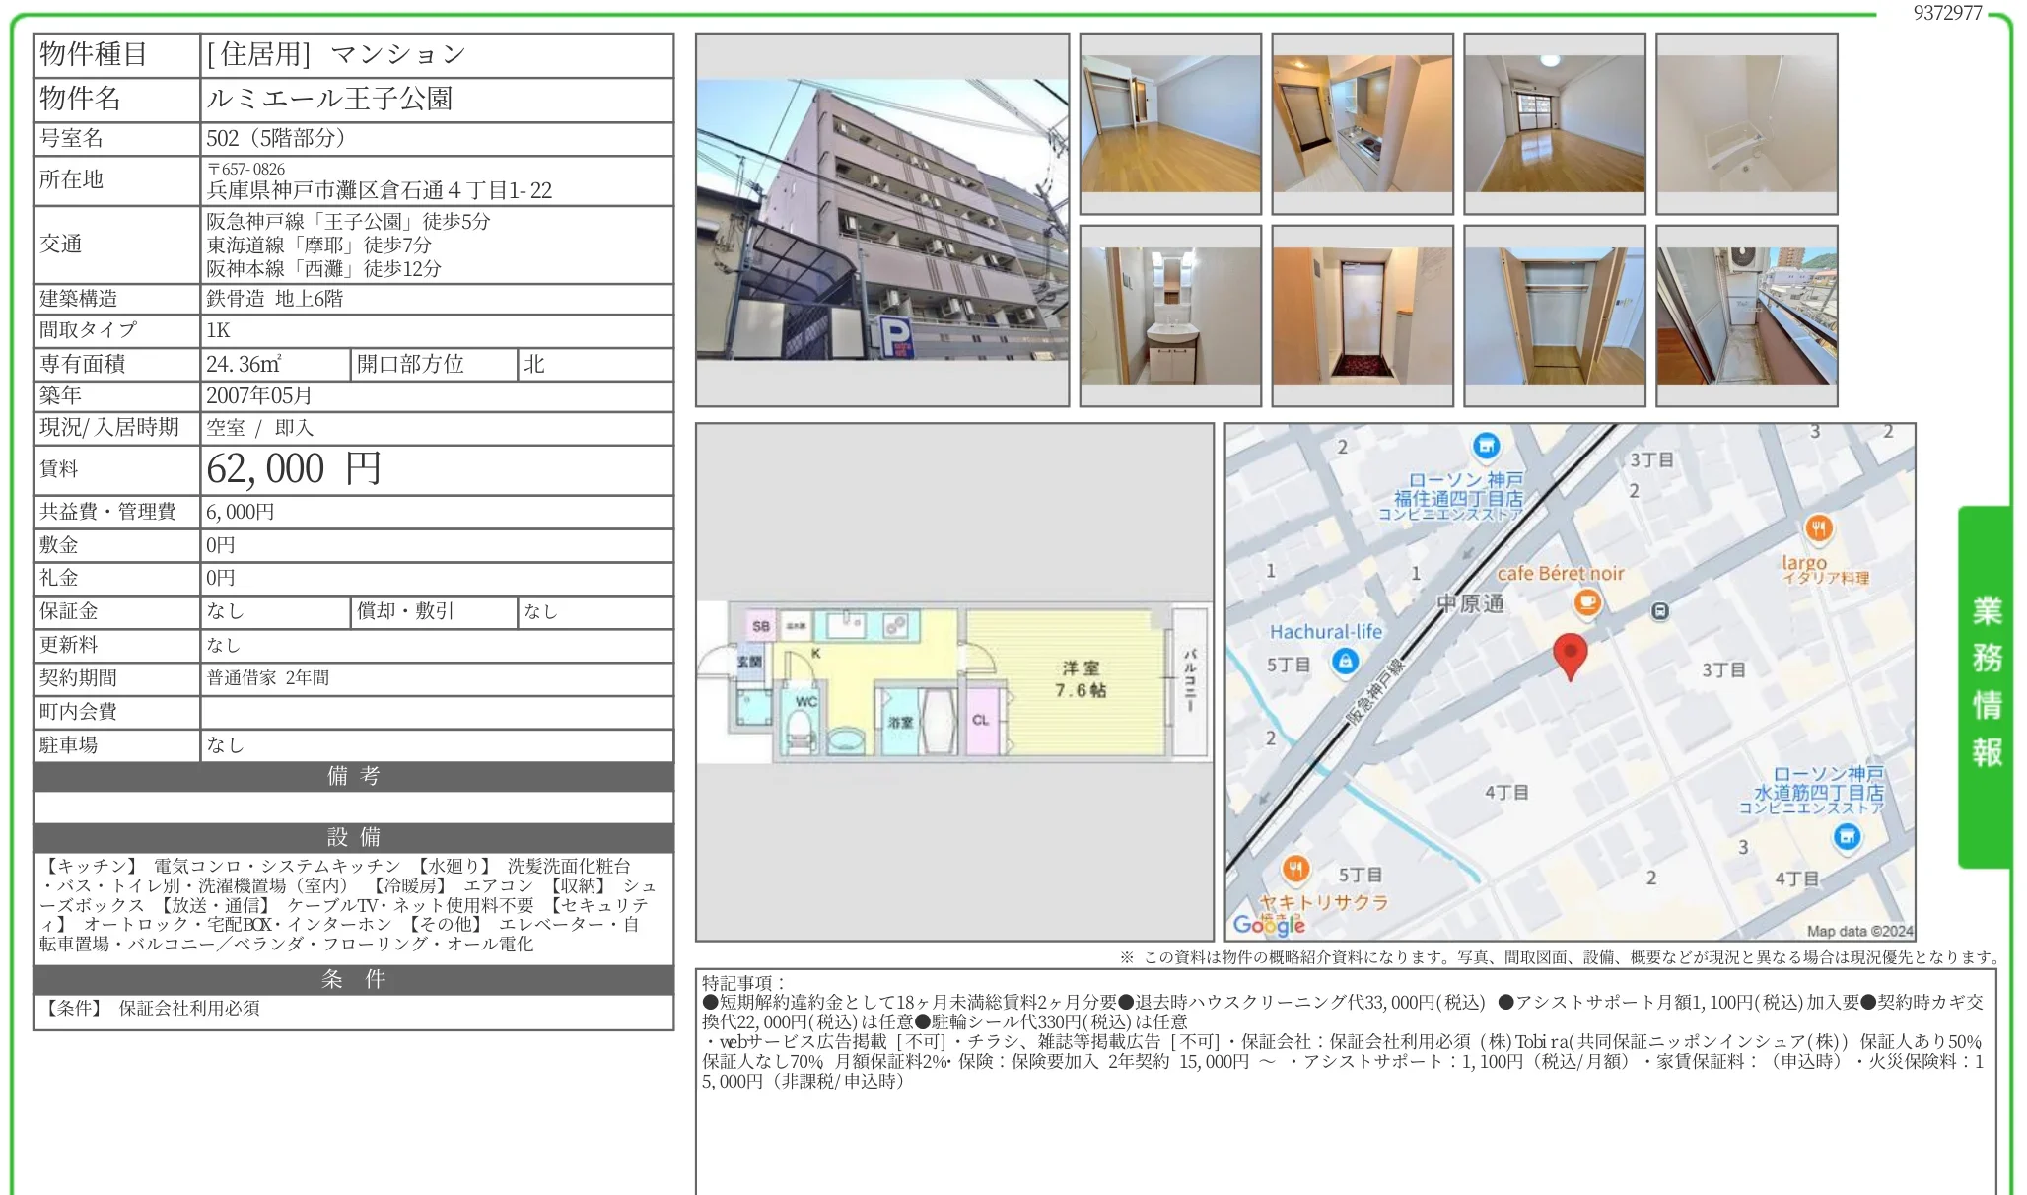
Task: Open the closet interior photo thumbnail
Action: (x=1554, y=316)
